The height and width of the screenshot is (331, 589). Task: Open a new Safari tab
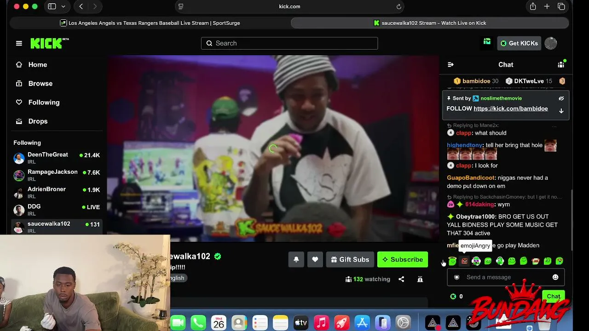pyautogui.click(x=547, y=6)
